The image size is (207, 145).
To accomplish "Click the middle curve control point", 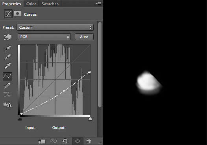I will [x=64, y=91].
